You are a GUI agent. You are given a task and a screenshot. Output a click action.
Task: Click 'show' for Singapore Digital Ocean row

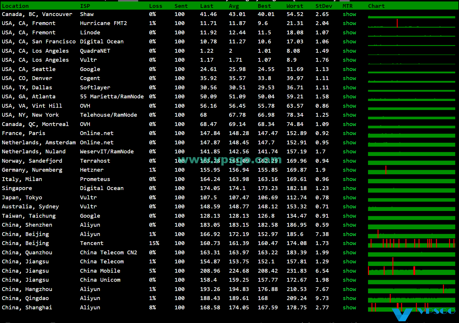pos(349,188)
